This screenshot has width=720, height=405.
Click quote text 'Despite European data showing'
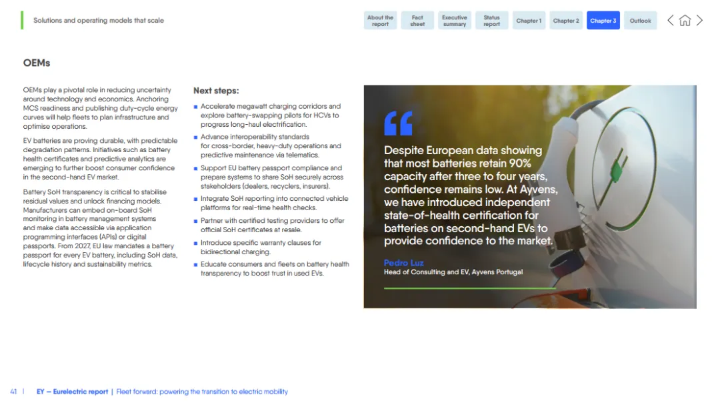(471, 195)
